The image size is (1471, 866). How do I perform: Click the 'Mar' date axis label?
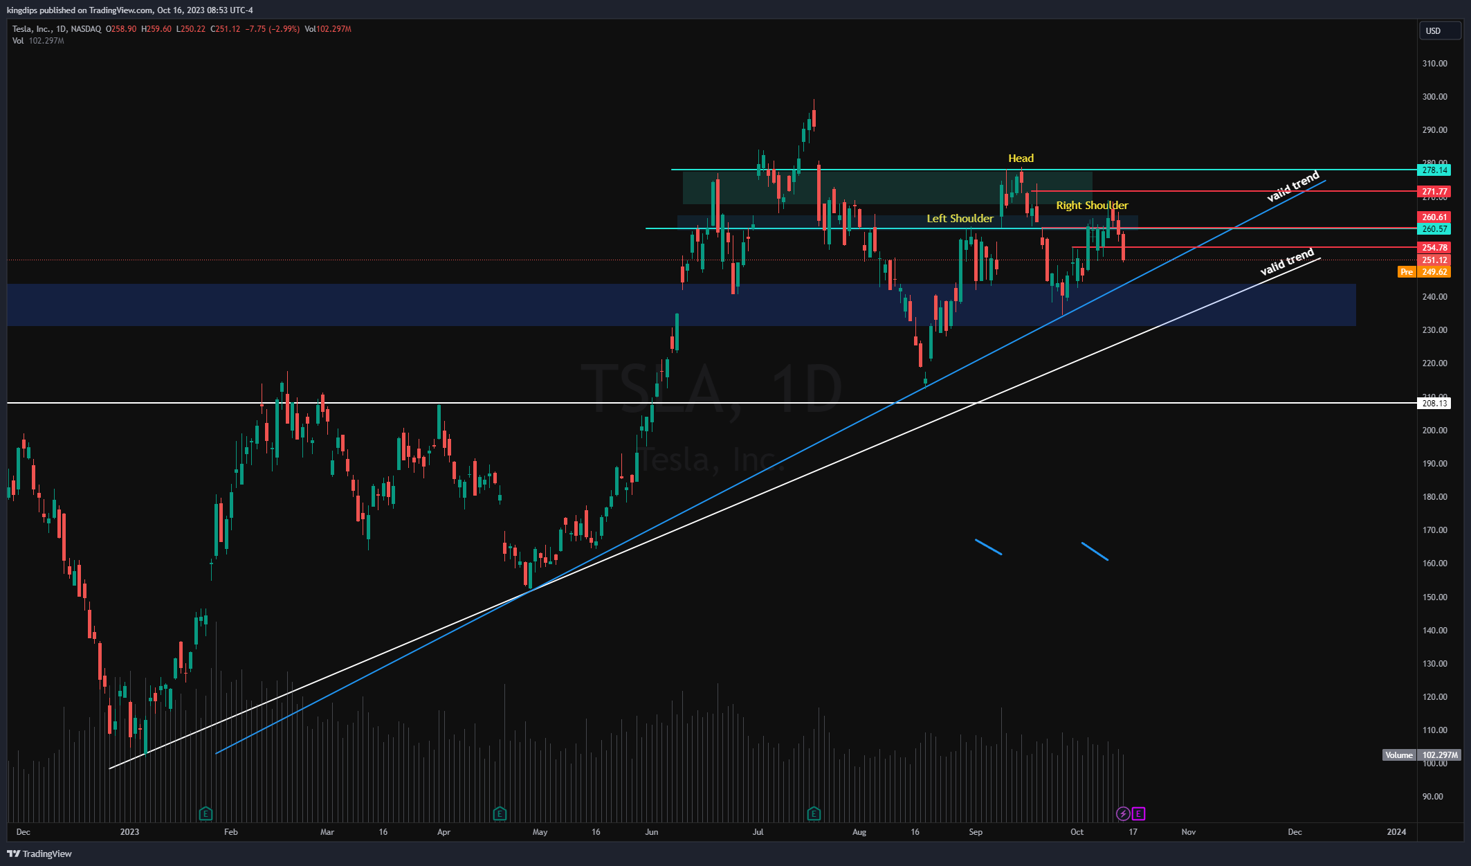point(327,832)
